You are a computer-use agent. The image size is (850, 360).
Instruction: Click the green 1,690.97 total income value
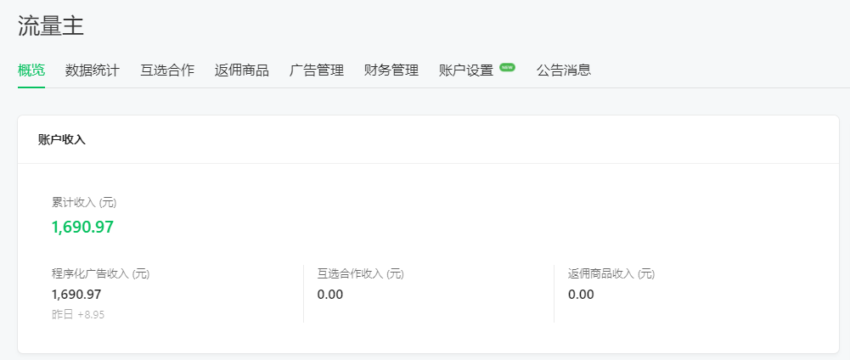pos(82,227)
